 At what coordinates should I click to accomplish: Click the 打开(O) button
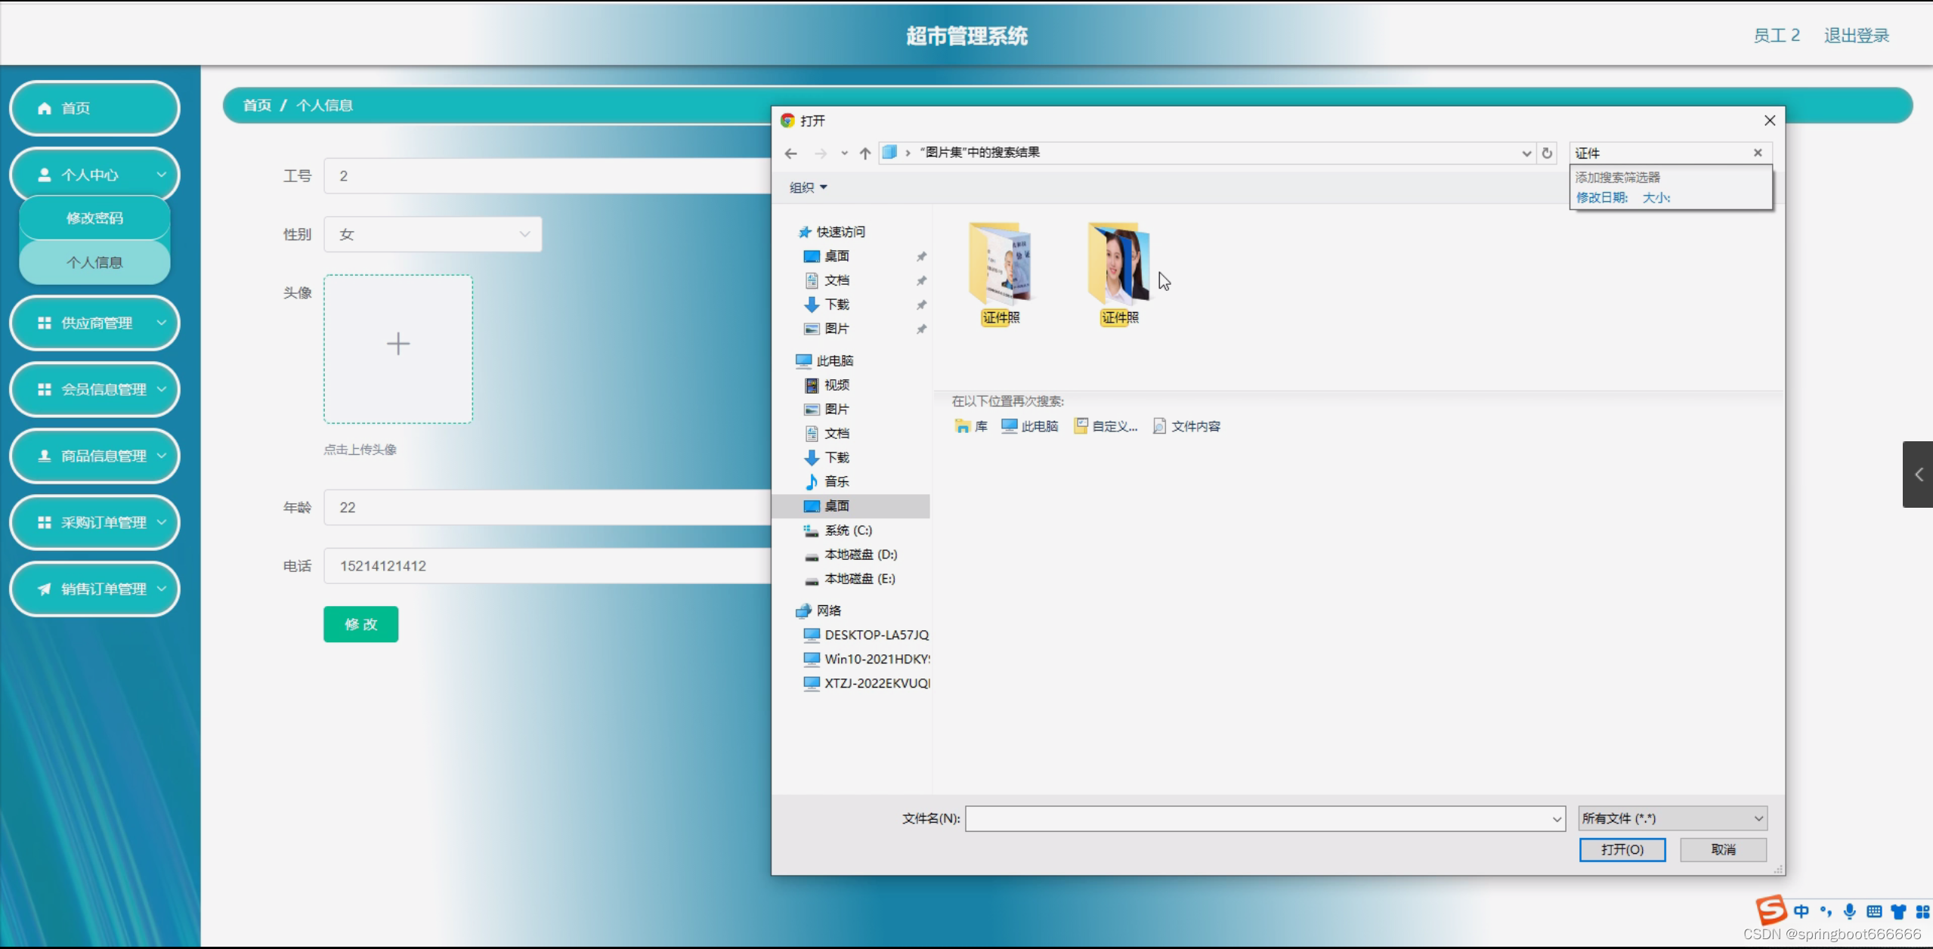coord(1622,849)
